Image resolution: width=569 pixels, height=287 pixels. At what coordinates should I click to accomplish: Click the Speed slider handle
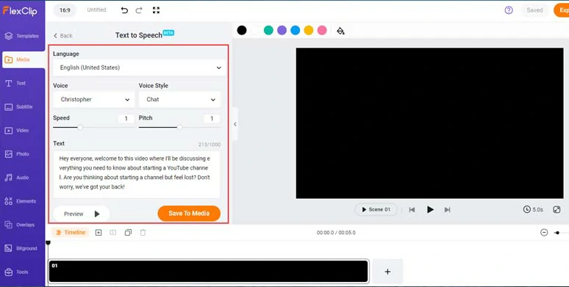click(80, 127)
